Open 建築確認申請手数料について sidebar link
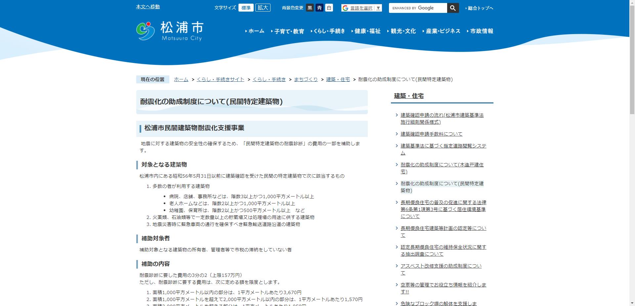This screenshot has height=306, width=635. tap(431, 134)
